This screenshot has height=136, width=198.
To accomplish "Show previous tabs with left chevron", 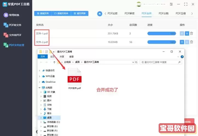I will [x=105, y=14].
